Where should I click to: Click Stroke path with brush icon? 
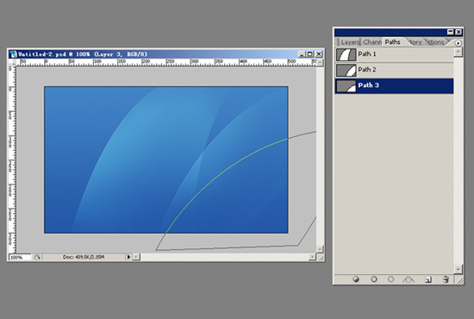[x=374, y=279]
